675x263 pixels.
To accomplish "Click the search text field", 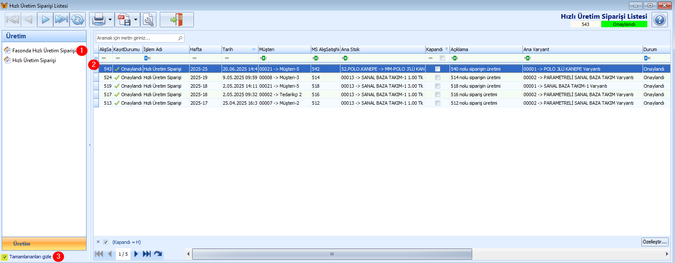I will point(136,38).
